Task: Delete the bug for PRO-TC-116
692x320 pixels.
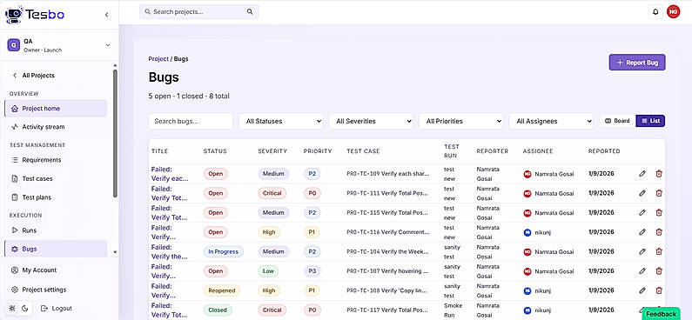Action: click(x=659, y=232)
